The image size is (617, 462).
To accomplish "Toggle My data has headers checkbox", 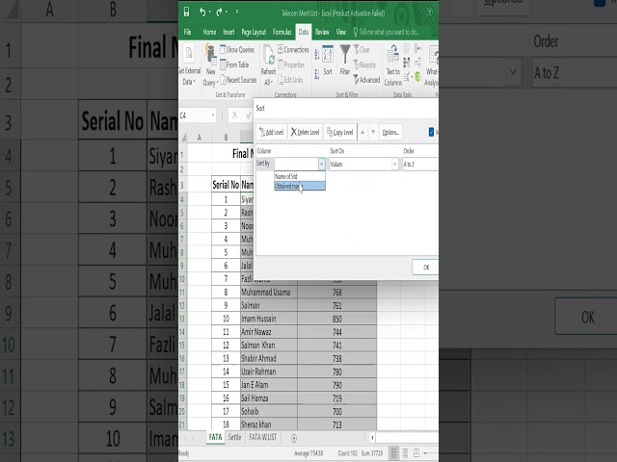I will point(431,132).
